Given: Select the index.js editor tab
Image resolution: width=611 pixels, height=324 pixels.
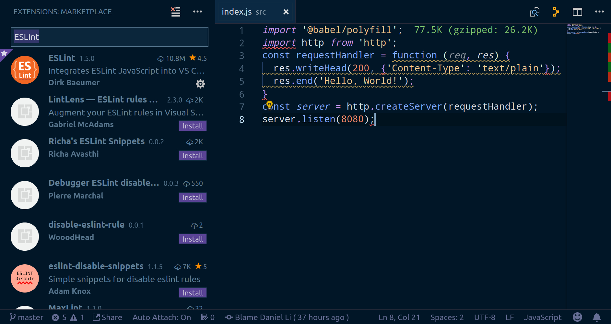Looking at the screenshot, I should (x=244, y=12).
